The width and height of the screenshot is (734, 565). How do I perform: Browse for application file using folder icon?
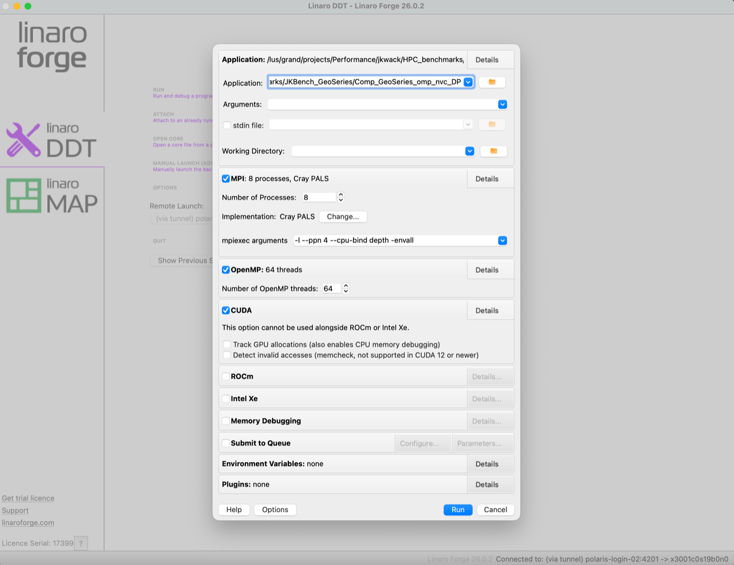[492, 82]
